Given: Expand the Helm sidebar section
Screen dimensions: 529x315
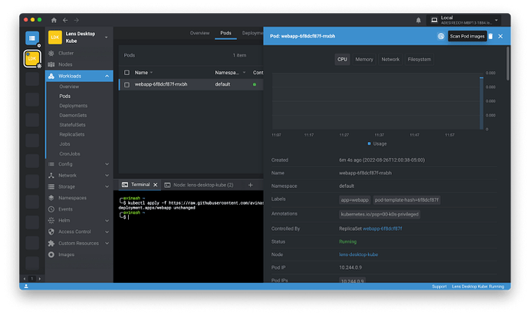Looking at the screenshot, I should (x=107, y=220).
